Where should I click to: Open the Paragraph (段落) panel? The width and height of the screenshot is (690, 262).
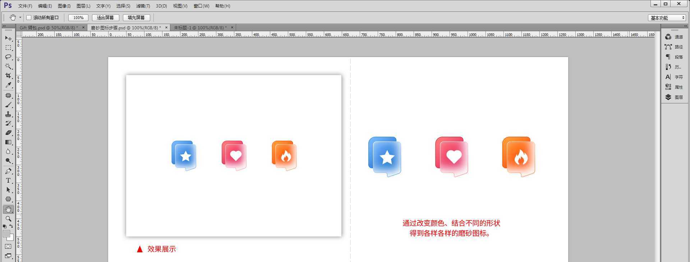pyautogui.click(x=674, y=57)
